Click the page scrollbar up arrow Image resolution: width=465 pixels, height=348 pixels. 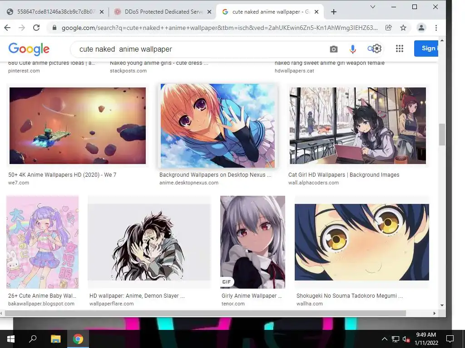[442, 40]
